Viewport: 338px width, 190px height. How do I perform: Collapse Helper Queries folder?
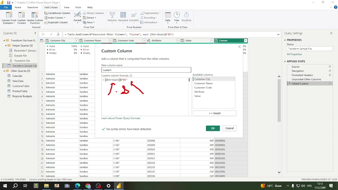[x=6, y=46]
